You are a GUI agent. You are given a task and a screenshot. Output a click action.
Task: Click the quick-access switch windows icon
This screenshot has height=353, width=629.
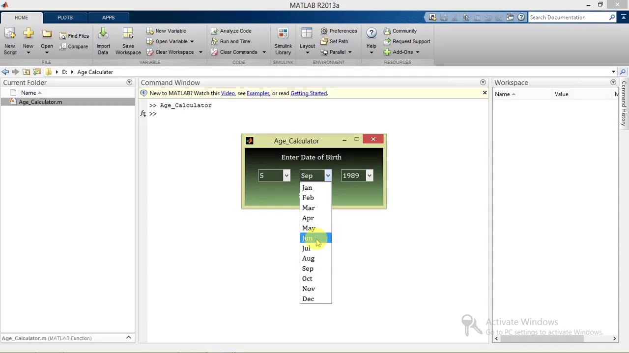(510, 18)
